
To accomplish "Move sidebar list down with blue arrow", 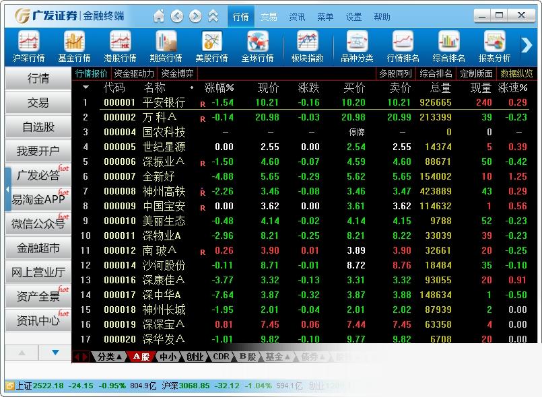I will click(x=55, y=353).
